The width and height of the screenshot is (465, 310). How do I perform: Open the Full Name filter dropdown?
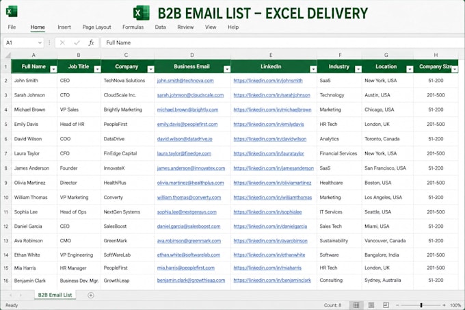pyautogui.click(x=53, y=69)
